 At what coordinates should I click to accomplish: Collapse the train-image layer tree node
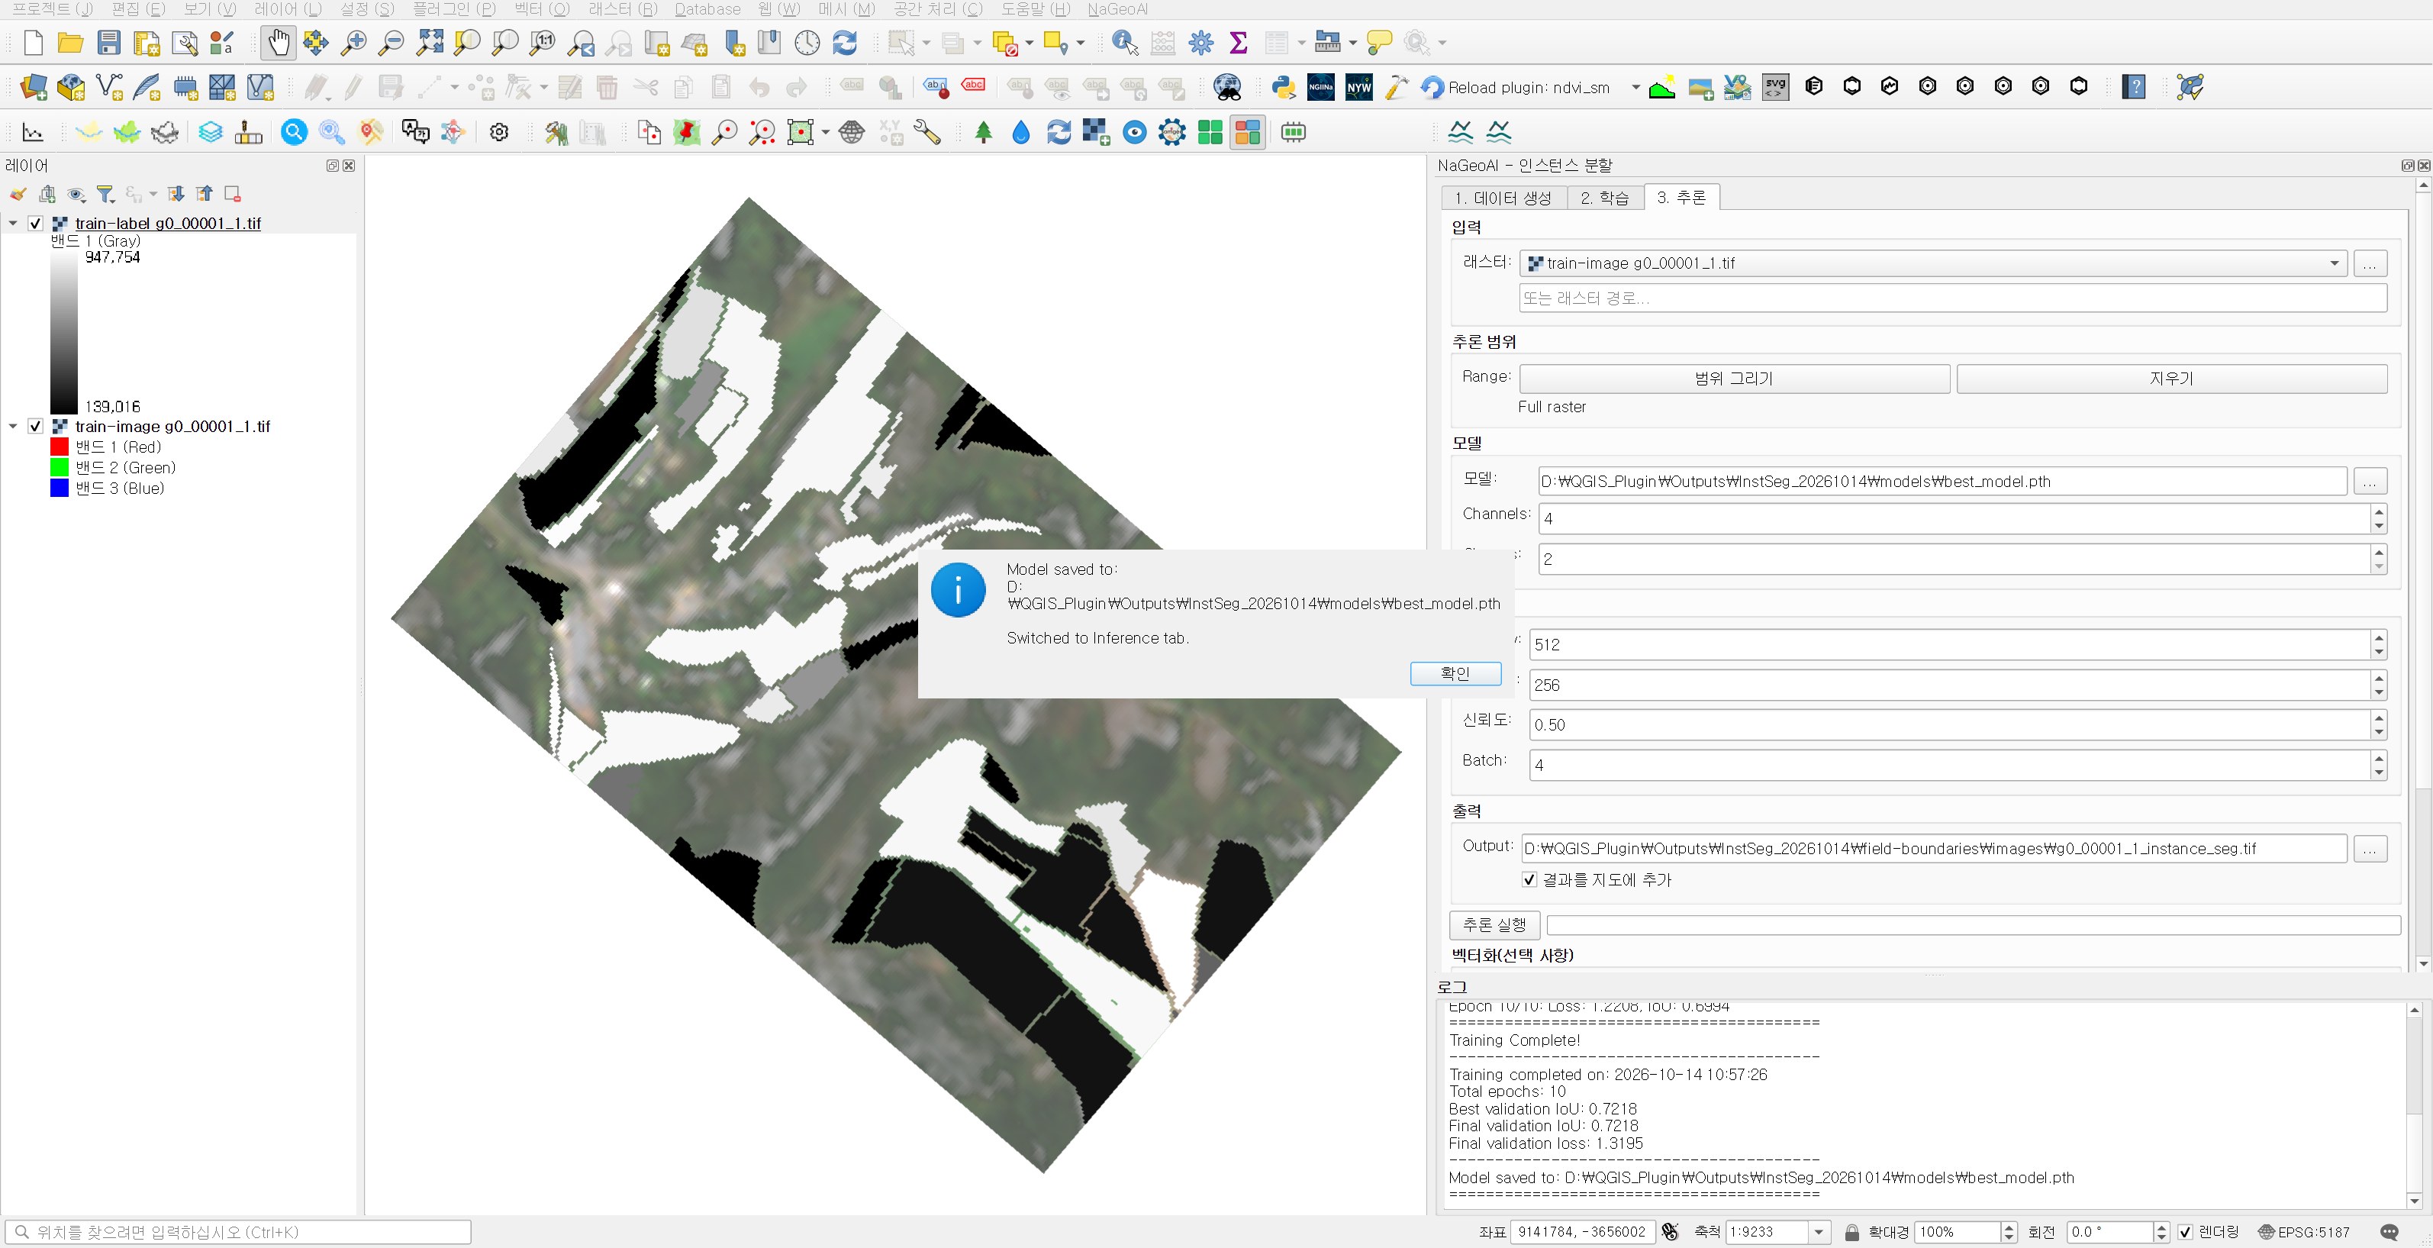[13, 427]
